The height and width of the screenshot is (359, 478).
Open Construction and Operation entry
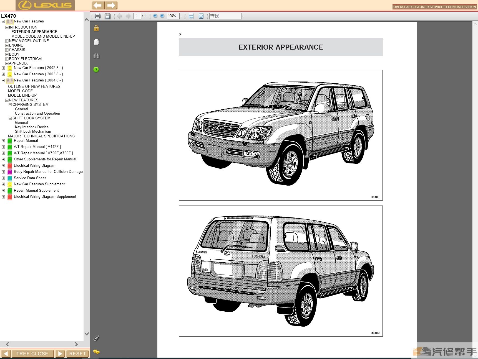click(x=37, y=114)
